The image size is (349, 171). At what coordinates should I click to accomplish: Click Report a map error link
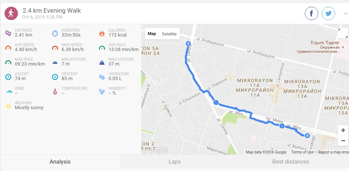click(x=333, y=152)
